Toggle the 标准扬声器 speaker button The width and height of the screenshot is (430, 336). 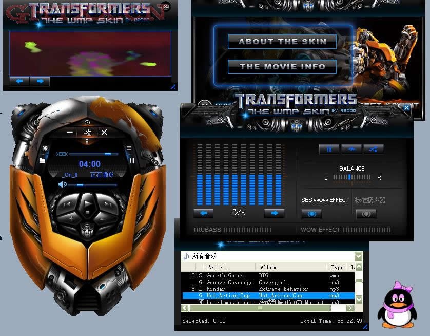[366, 214]
